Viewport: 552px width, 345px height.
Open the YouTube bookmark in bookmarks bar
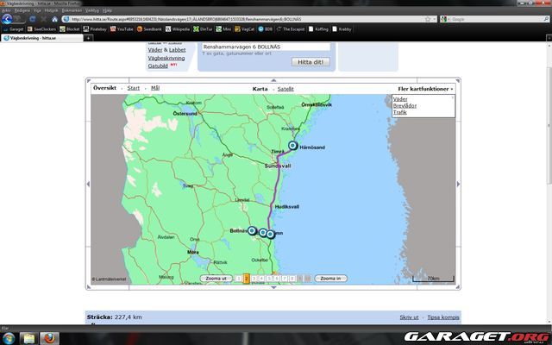(x=121, y=28)
